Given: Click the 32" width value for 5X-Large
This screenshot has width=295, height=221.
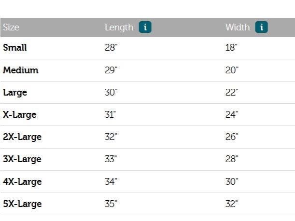Looking at the screenshot, I should pos(232,204).
